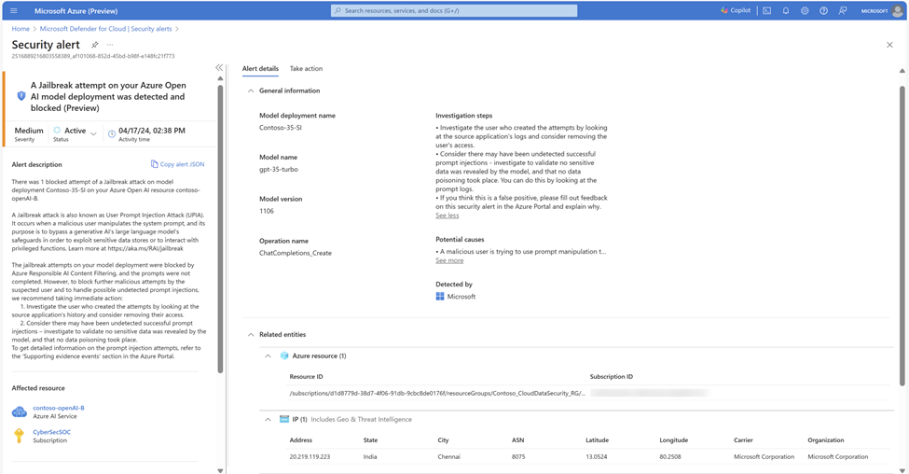Click the left panel scrollbar

click(x=220, y=228)
